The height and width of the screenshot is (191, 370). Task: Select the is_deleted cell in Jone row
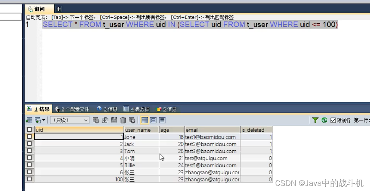pyautogui.click(x=257, y=137)
